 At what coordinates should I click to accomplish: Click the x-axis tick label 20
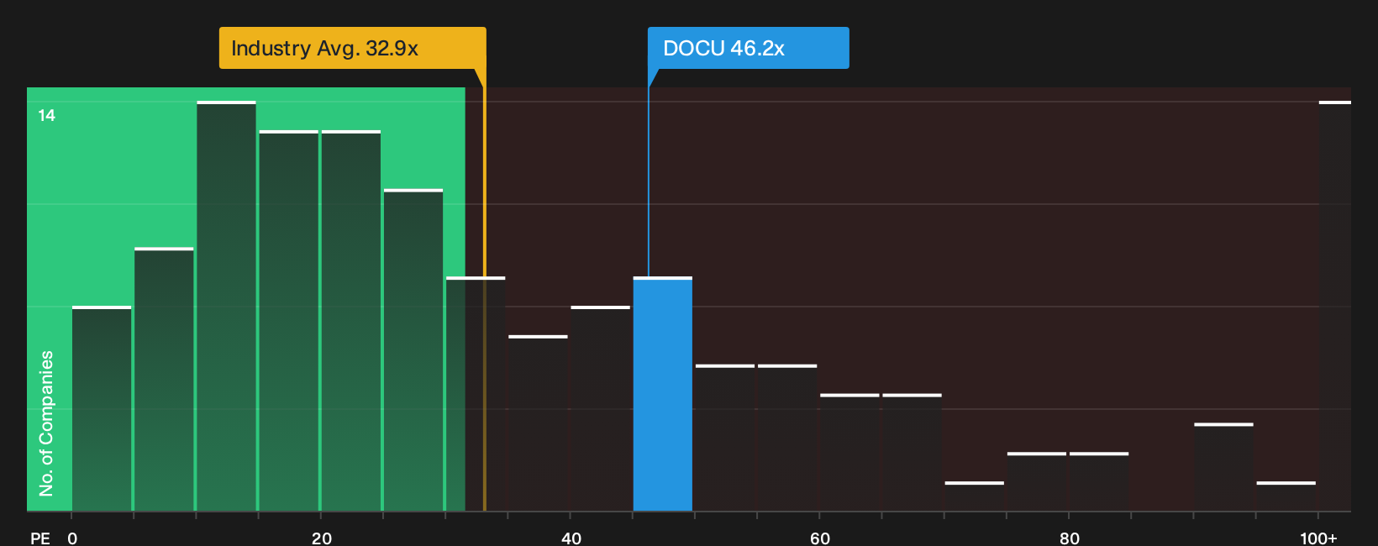[x=322, y=538]
